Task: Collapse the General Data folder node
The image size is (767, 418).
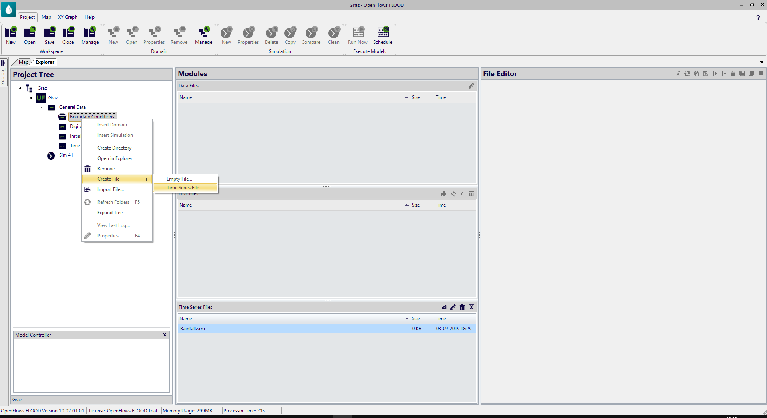Action: tap(41, 107)
